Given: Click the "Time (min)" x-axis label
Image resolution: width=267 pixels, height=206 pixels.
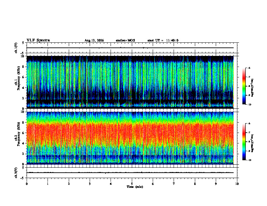Looking at the screenshot, I should 135,187.
